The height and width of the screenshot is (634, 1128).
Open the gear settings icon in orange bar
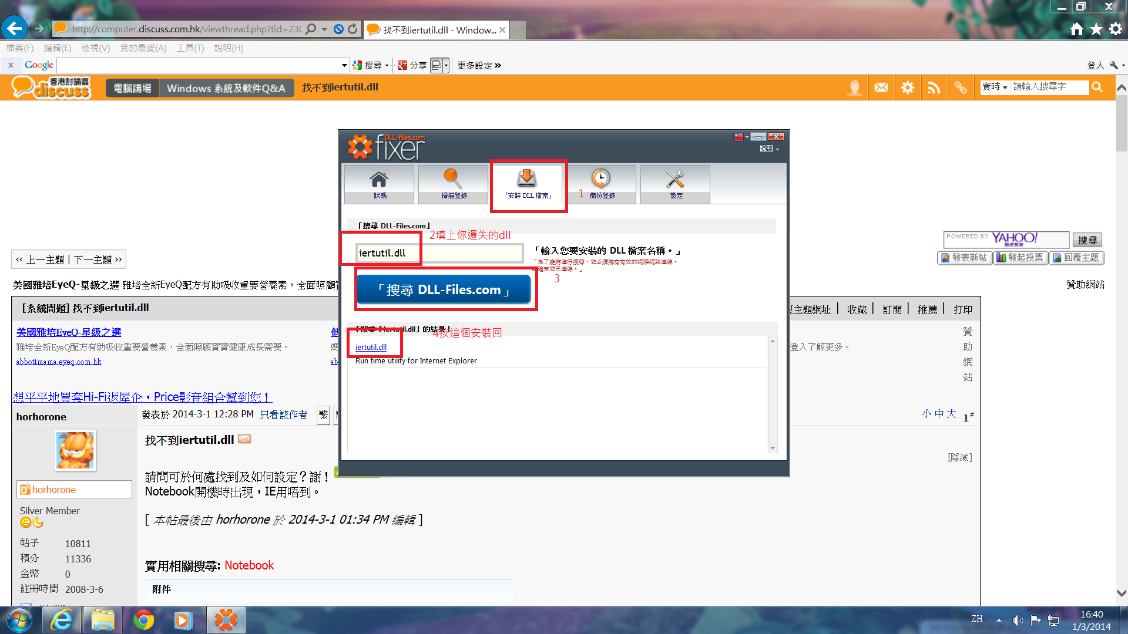(x=908, y=87)
